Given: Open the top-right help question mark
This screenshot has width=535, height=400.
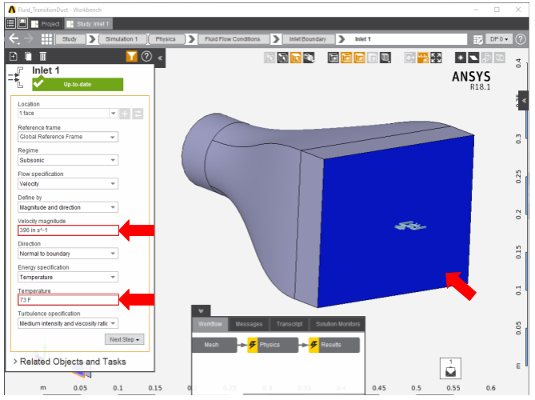Looking at the screenshot, I should [521, 39].
